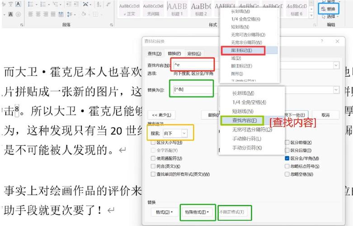Apply the Heading 2 (标题 2) style

click(201, 9)
